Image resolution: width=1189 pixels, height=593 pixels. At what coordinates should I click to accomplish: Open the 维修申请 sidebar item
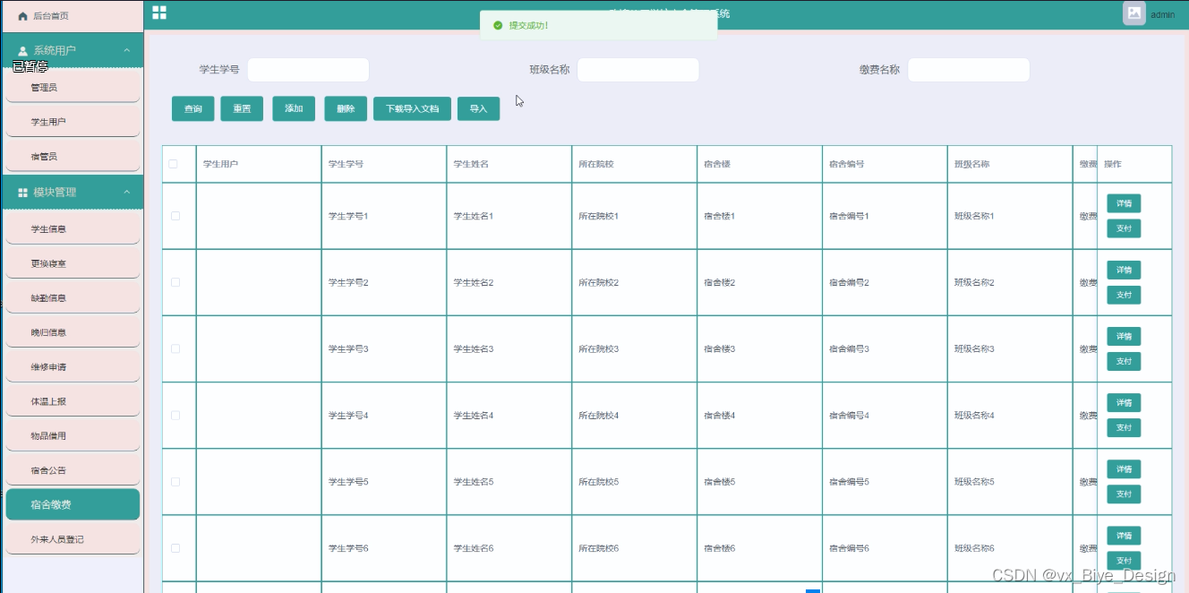[73, 366]
